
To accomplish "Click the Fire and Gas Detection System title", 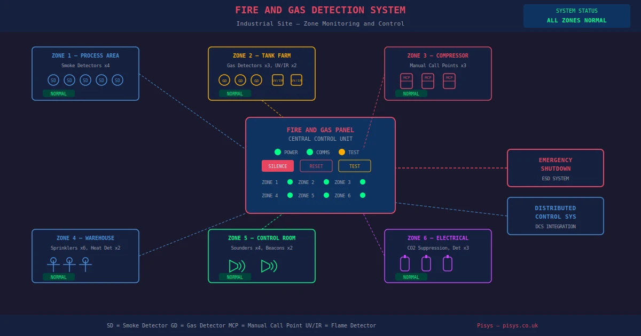I will pyautogui.click(x=320, y=10).
